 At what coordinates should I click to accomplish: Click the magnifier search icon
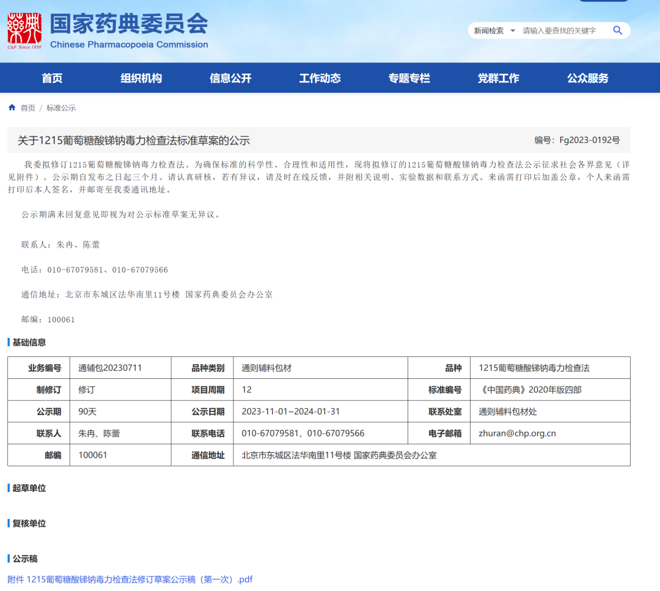[617, 31]
